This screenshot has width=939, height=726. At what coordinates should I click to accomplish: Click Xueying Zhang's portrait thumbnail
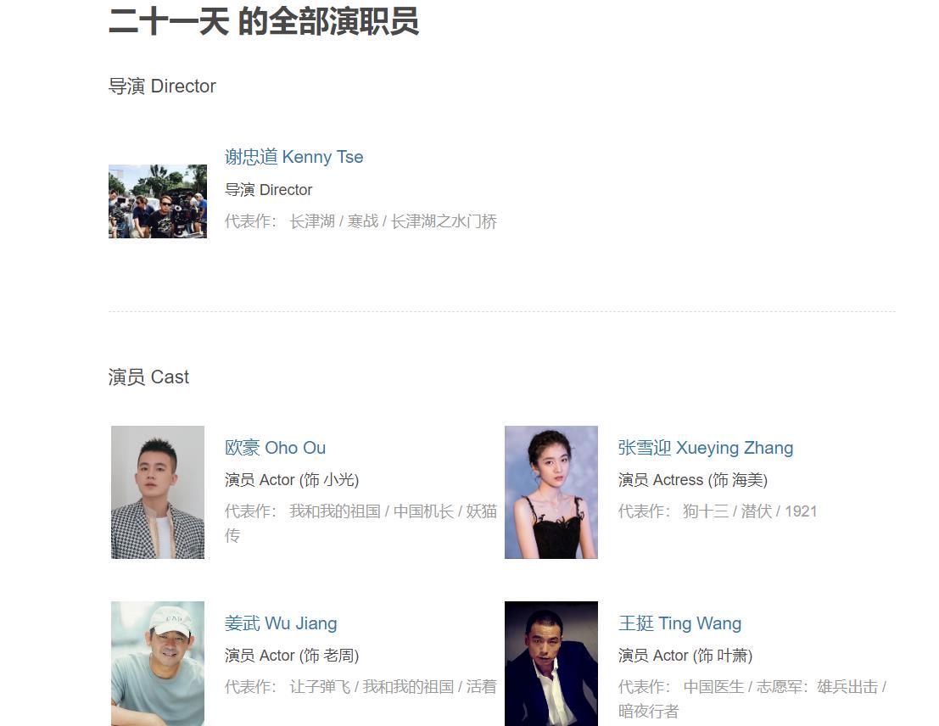(551, 493)
